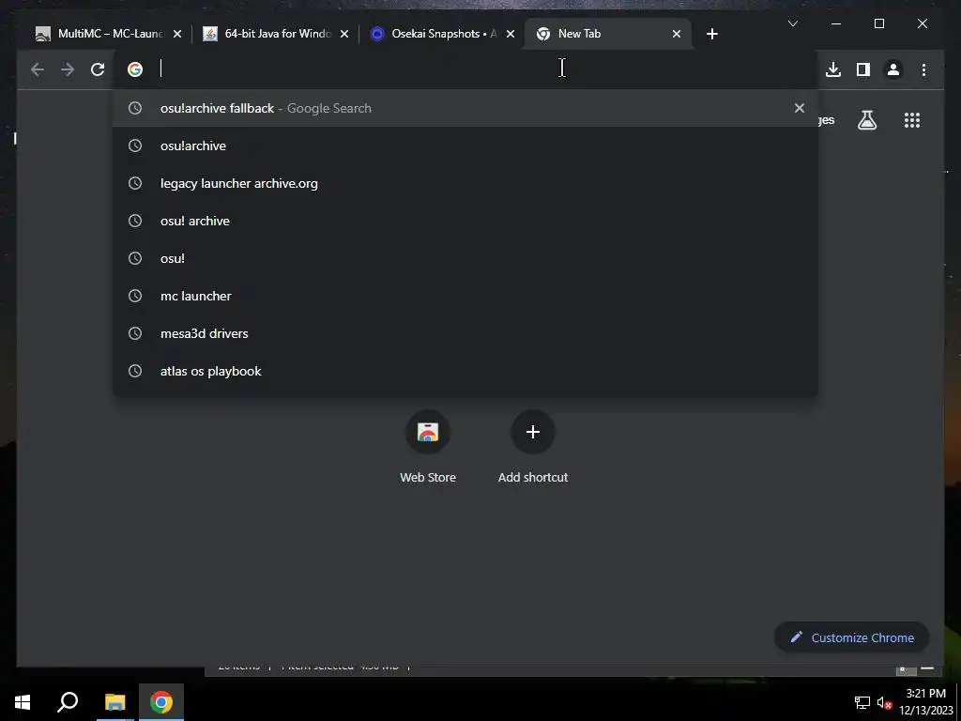Click the Chrome taskbar icon

tap(161, 702)
